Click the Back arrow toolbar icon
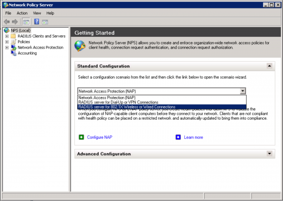283x201 pixels. coord(7,22)
